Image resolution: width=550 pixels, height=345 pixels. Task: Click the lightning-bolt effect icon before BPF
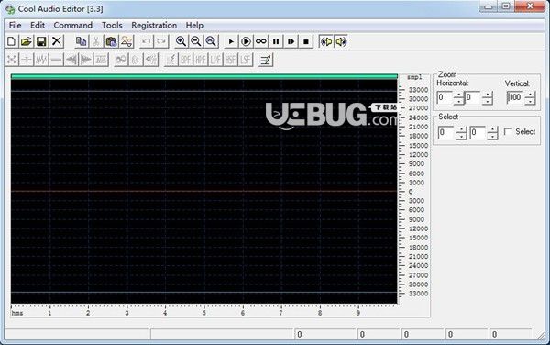(x=170, y=60)
